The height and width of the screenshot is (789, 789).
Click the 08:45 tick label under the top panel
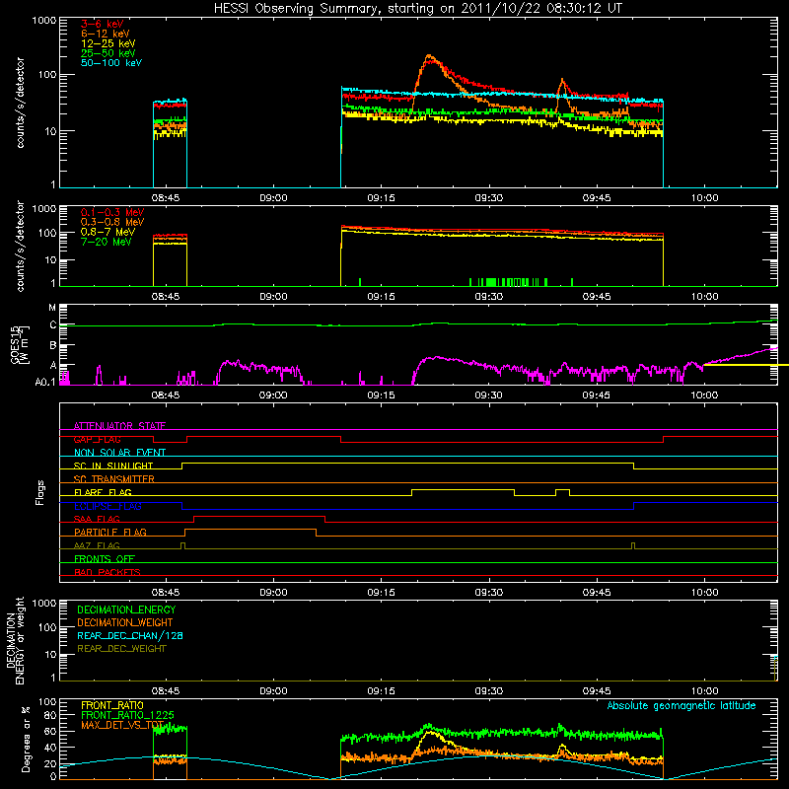pyautogui.click(x=166, y=198)
